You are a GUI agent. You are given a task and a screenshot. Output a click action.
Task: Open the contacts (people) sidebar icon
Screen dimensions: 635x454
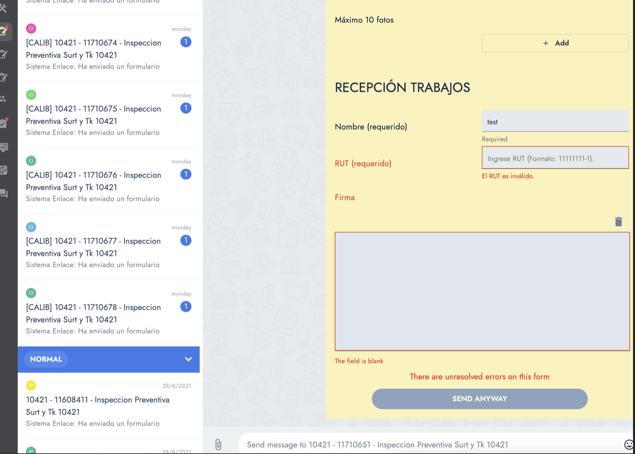4,98
